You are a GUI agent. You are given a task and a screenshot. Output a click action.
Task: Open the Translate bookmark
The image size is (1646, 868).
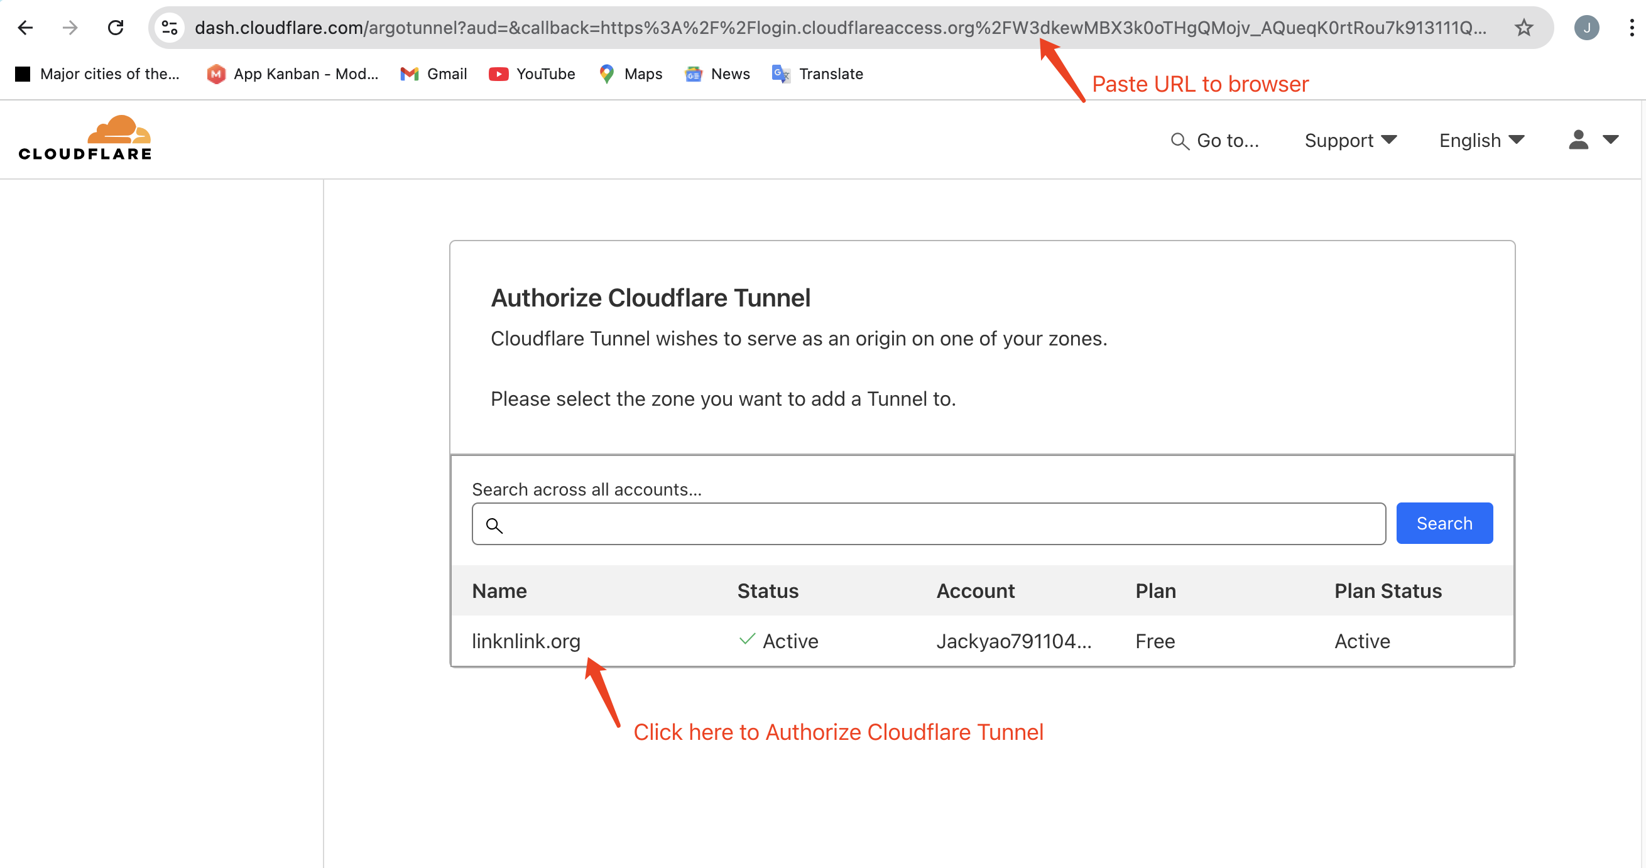pyautogui.click(x=817, y=74)
